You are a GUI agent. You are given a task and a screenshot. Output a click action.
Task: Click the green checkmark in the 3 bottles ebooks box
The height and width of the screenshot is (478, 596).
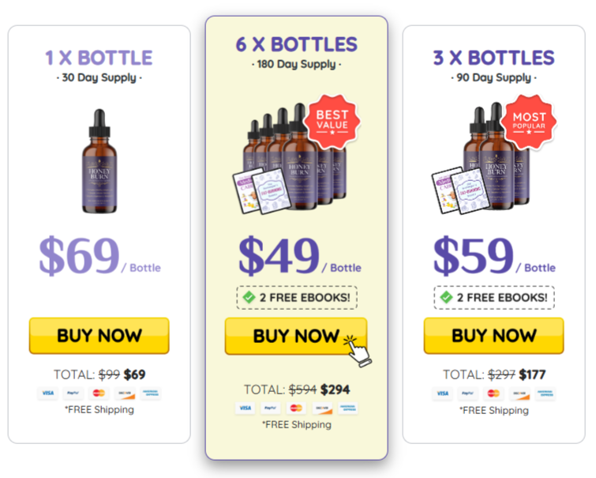(446, 298)
